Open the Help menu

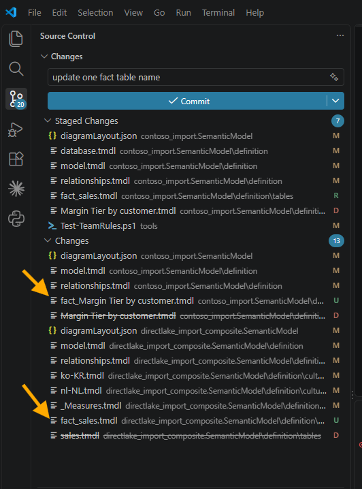click(255, 12)
